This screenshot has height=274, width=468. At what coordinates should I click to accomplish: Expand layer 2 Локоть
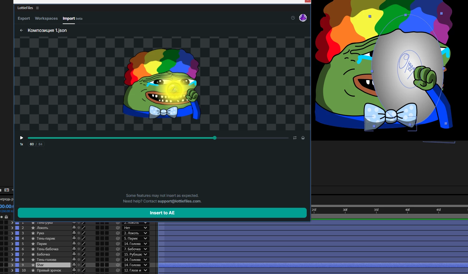pyautogui.click(x=12, y=228)
